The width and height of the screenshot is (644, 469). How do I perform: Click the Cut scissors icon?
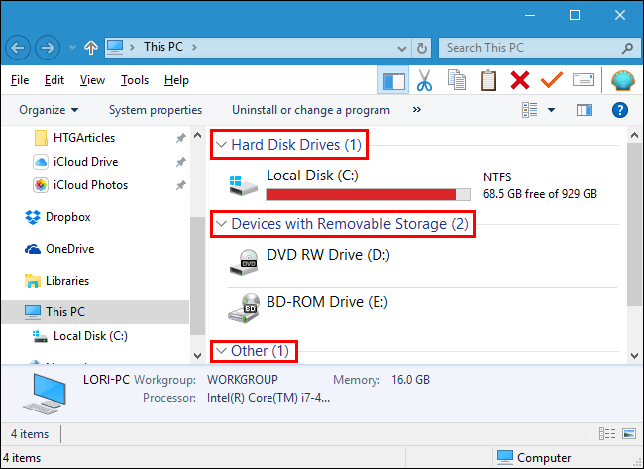pos(425,80)
